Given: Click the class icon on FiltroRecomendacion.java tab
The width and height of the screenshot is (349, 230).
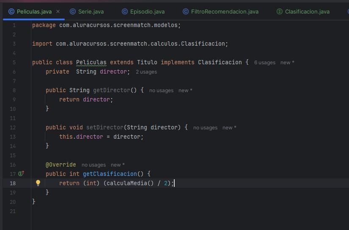Looking at the screenshot, I should pos(186,11).
